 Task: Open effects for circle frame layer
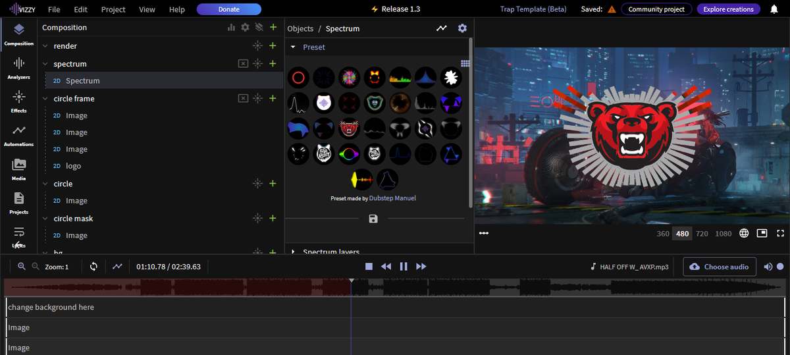[x=258, y=99]
